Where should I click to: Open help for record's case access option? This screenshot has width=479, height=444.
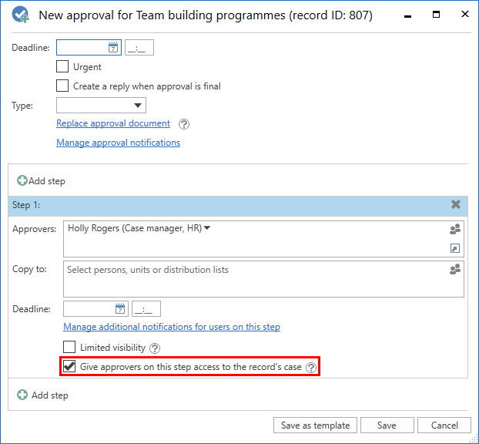click(311, 368)
